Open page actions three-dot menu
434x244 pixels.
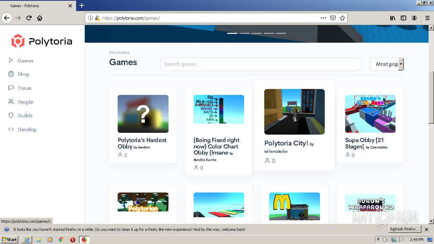tap(323, 18)
